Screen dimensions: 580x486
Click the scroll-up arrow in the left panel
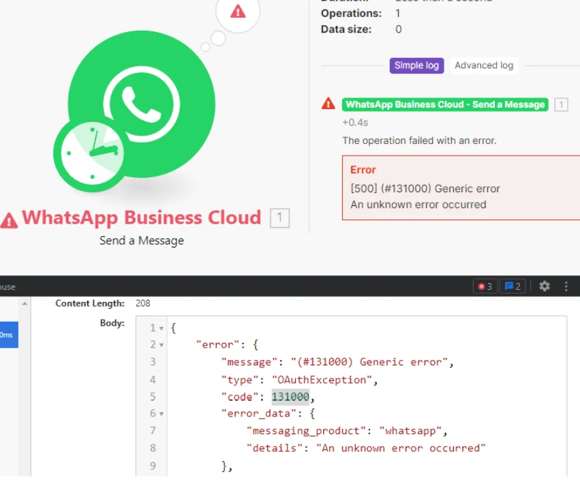pyautogui.click(x=25, y=303)
